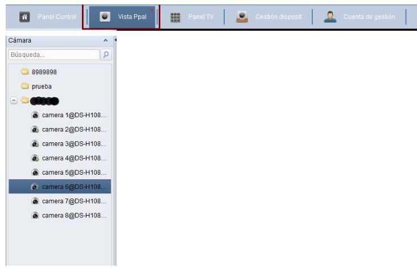
Task: Switch to the Panel TV tab
Action: click(200, 17)
